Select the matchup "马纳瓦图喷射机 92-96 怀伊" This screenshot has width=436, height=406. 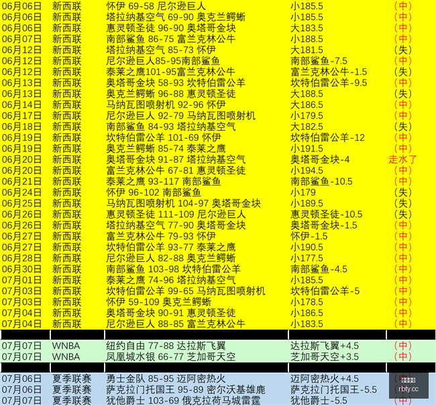pyautogui.click(x=166, y=105)
